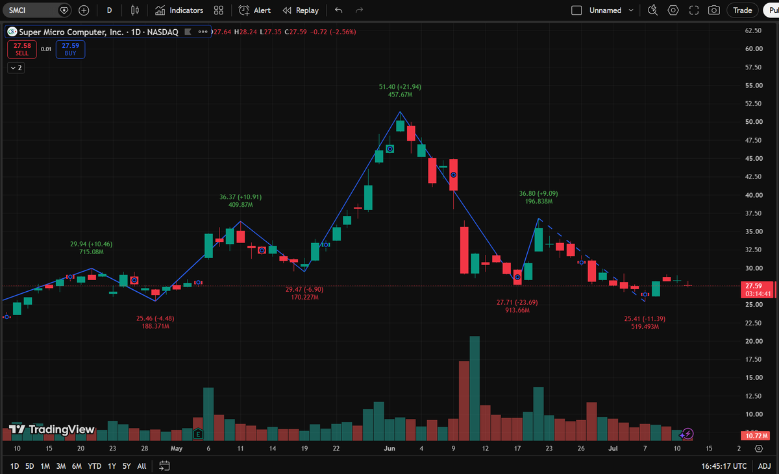Select the YTD date range

tap(94, 466)
